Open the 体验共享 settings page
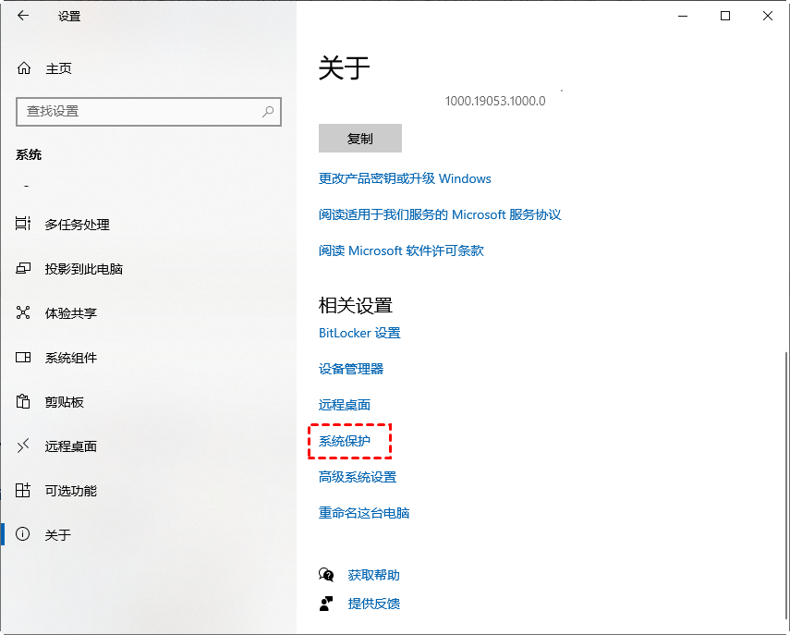 coord(70,313)
